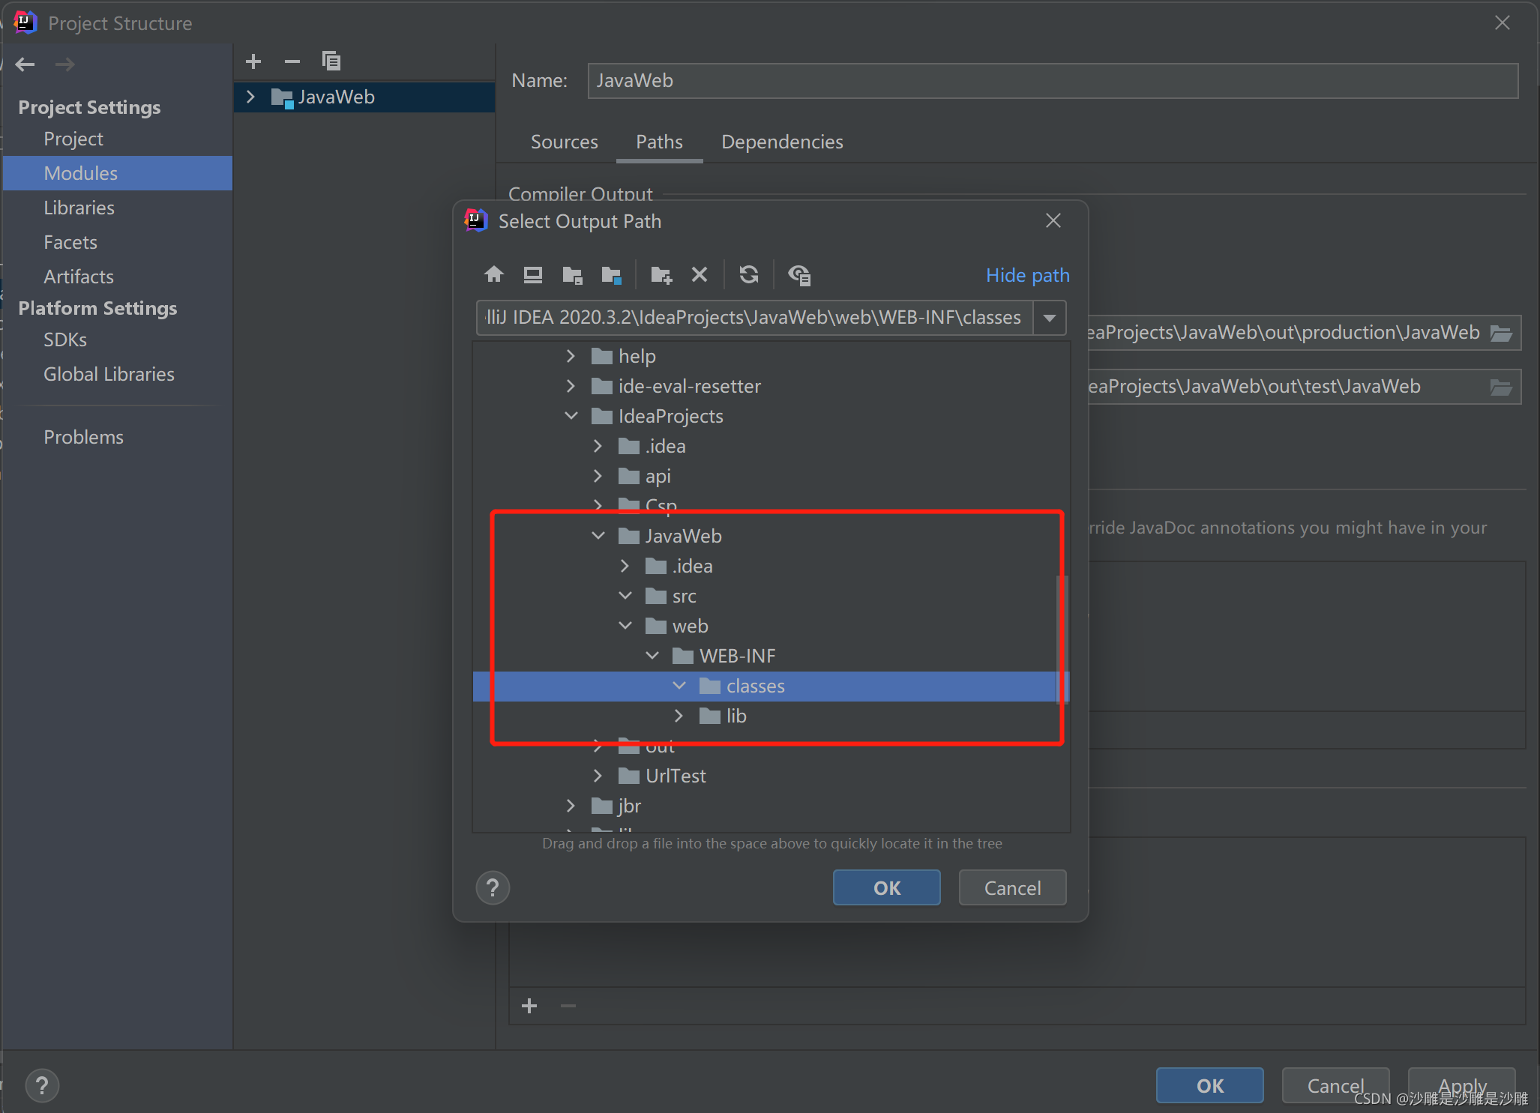The width and height of the screenshot is (1540, 1113).
Task: Click the Hide path link
Action: coord(1027,275)
